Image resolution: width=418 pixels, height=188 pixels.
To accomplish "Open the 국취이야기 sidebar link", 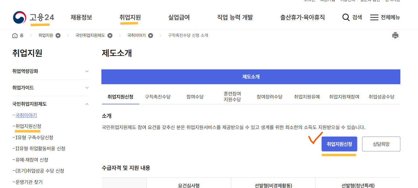I will [26, 115].
